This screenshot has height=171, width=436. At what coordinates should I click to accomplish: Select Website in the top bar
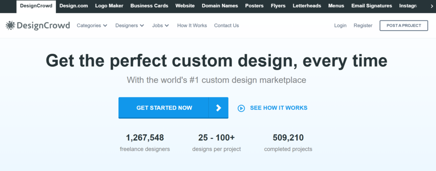pyautogui.click(x=185, y=6)
